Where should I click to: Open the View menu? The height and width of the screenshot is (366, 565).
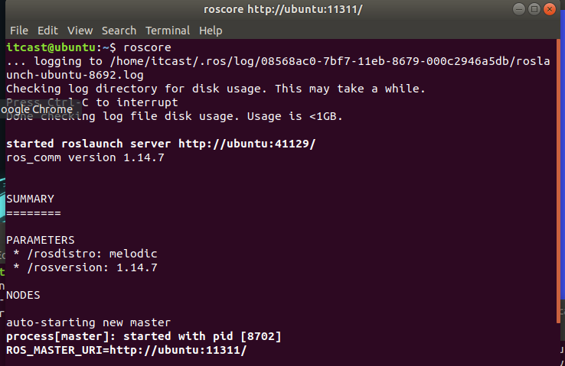(x=80, y=31)
